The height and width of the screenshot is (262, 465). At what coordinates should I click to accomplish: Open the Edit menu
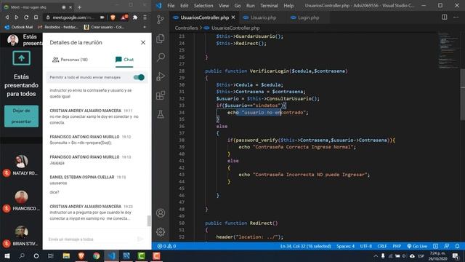point(184,6)
